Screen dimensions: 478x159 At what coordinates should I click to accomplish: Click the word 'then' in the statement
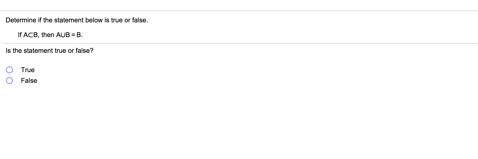(x=48, y=35)
